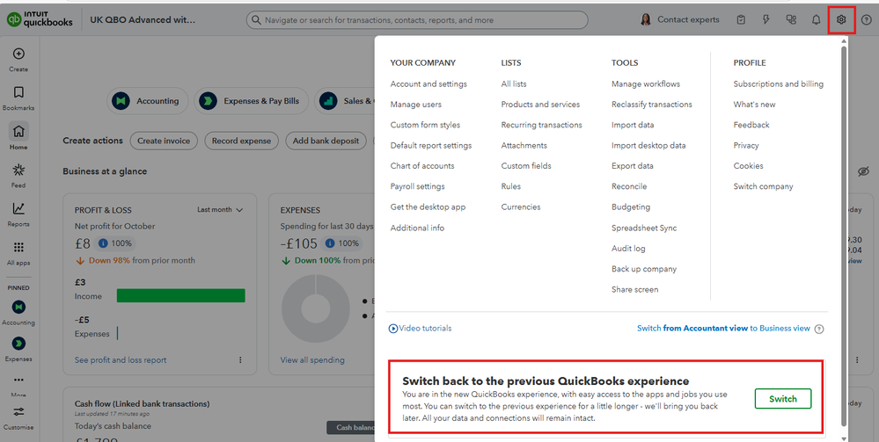Click the Video tutorials play icon
This screenshot has width=879, height=442.
click(393, 329)
